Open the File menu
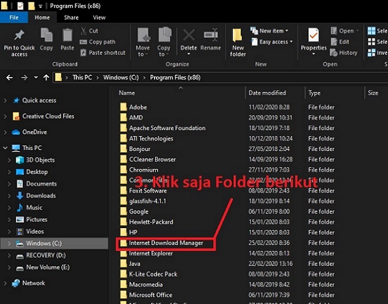388x304 pixels. [14, 17]
